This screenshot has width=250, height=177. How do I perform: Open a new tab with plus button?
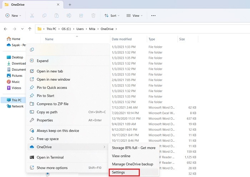click(70, 5)
